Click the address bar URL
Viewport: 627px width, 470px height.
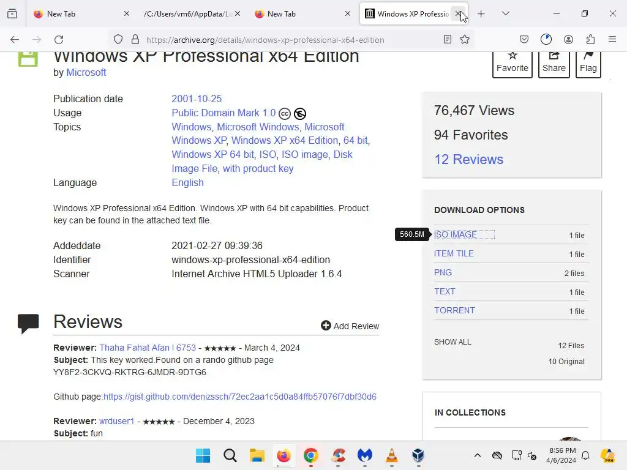pyautogui.click(x=265, y=40)
